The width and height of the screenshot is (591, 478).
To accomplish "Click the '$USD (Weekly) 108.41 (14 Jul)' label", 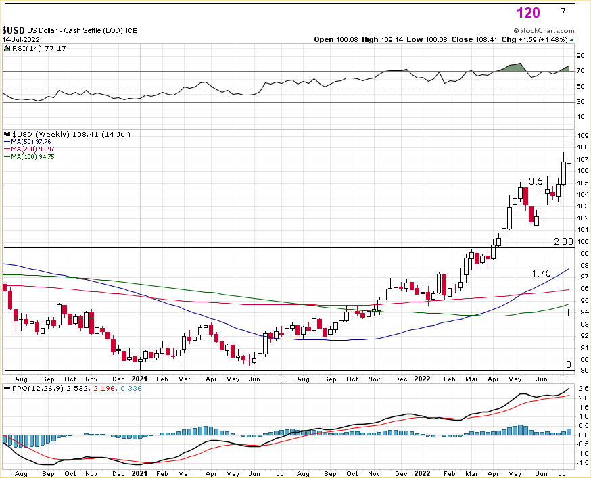I will tap(71, 134).
